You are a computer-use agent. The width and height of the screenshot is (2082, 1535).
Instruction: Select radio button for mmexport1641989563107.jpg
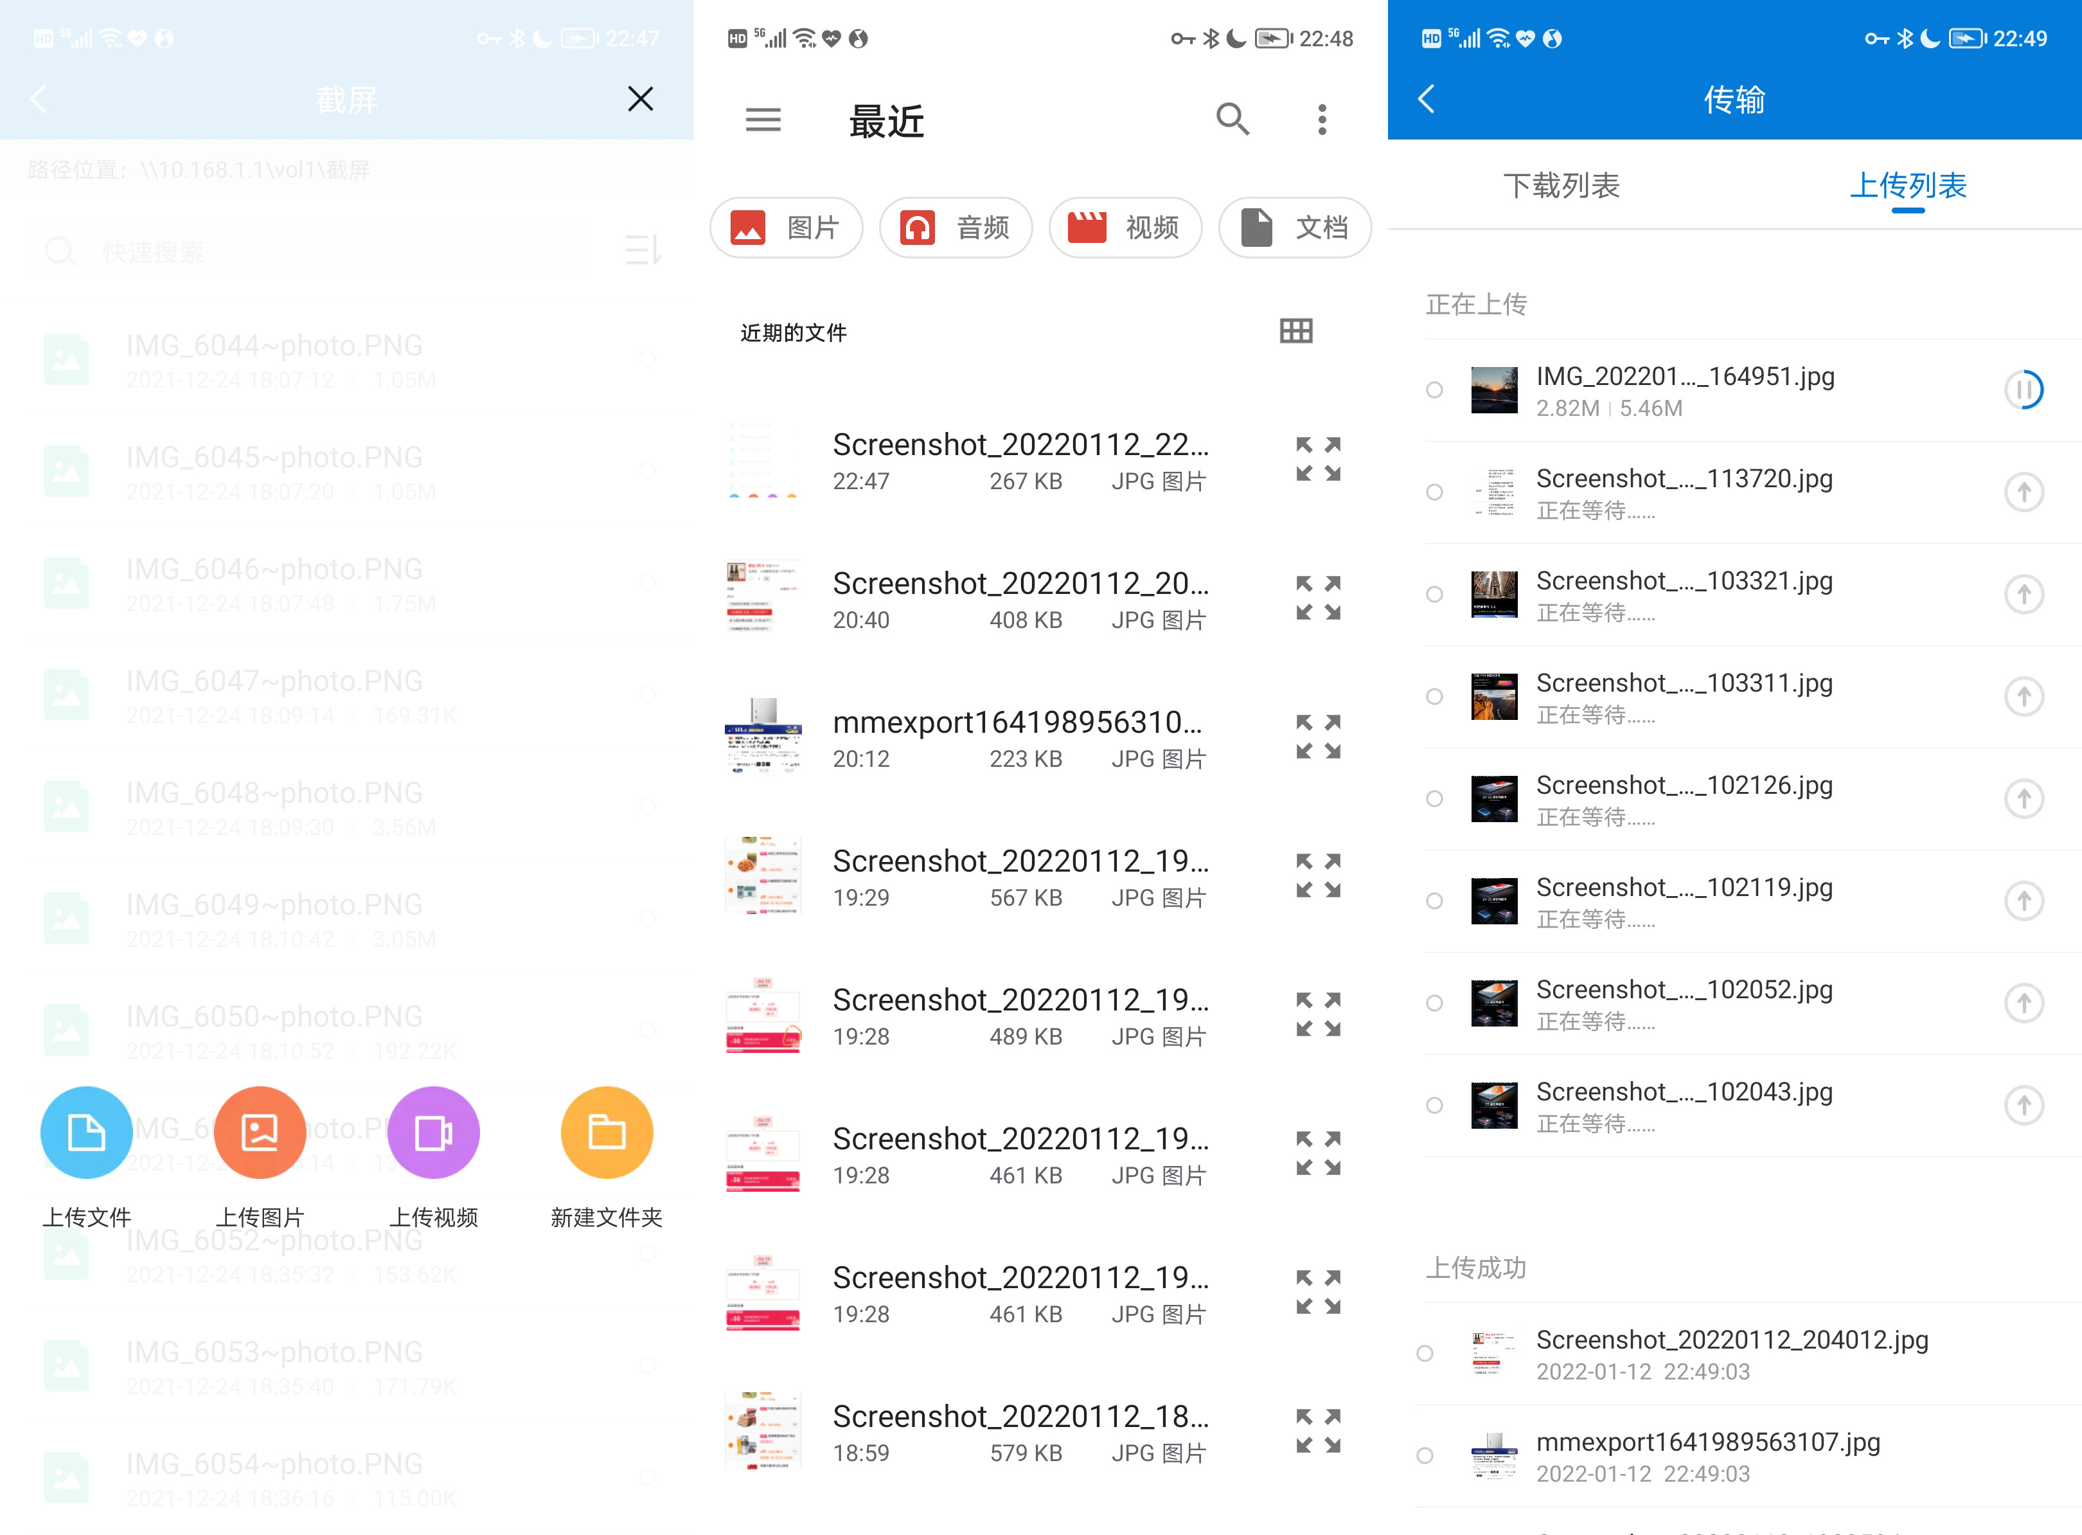click(1425, 1455)
